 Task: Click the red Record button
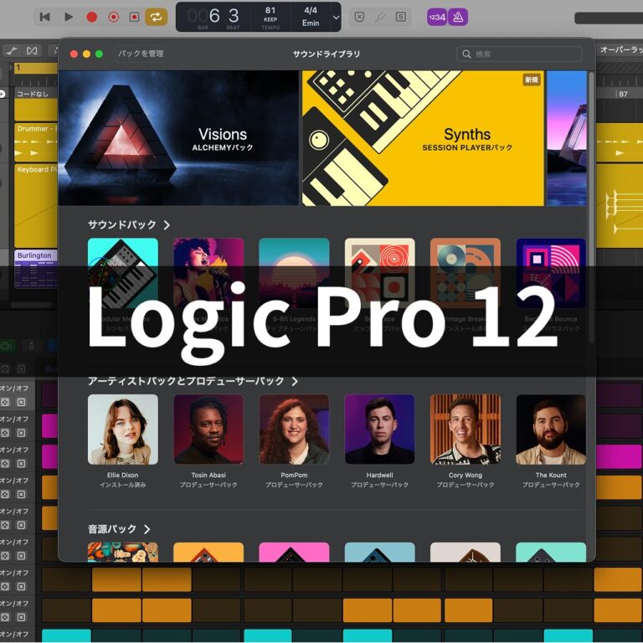[x=92, y=17]
